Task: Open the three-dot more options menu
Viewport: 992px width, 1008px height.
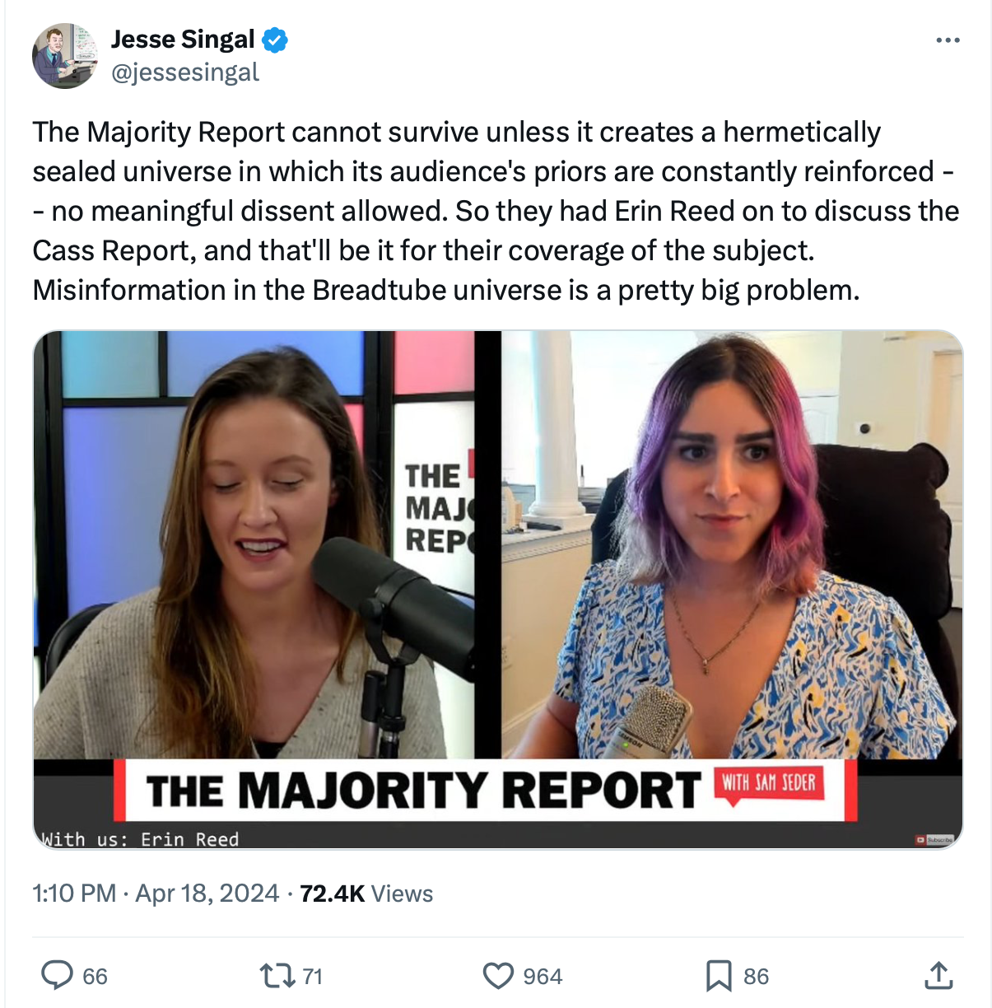Action: point(948,40)
